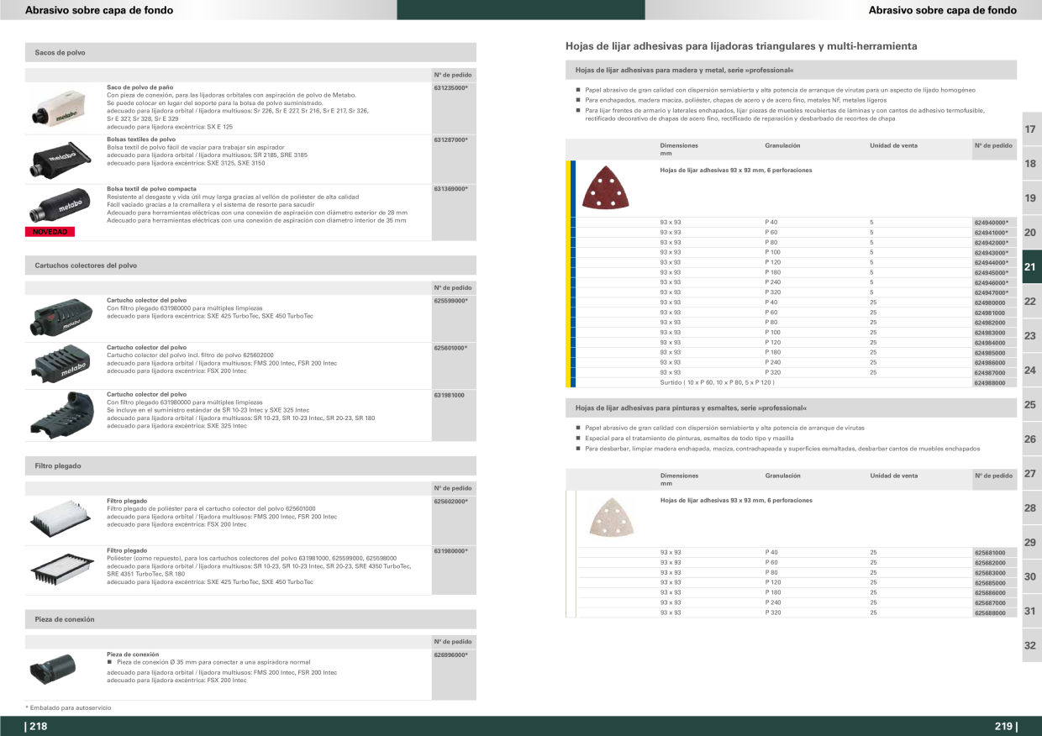Open chapter tab 28
The width and height of the screenshot is (1042, 736).
click(1031, 507)
